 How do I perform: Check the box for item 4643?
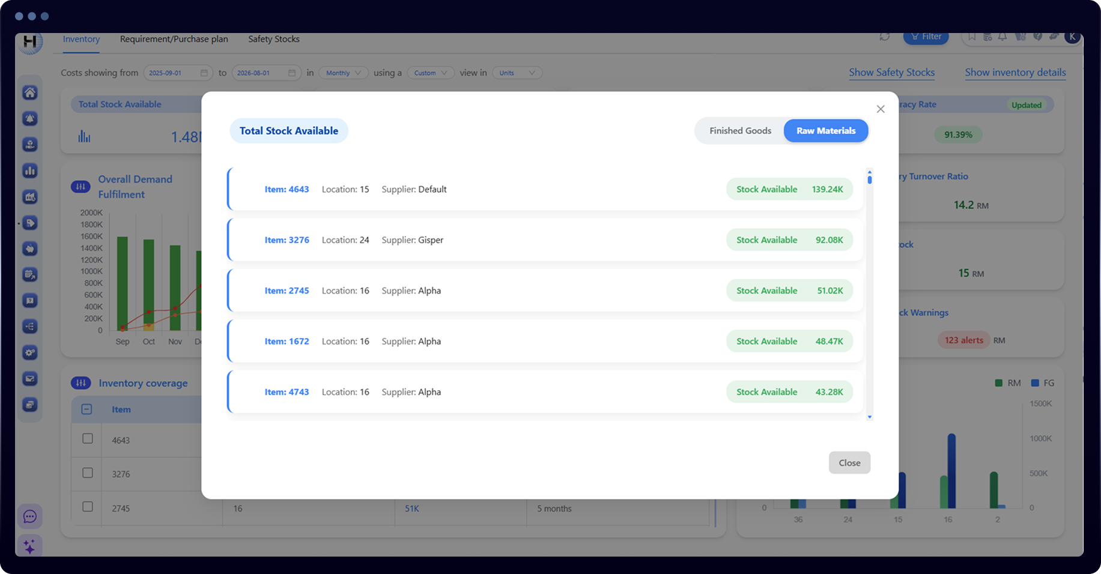pyautogui.click(x=88, y=438)
